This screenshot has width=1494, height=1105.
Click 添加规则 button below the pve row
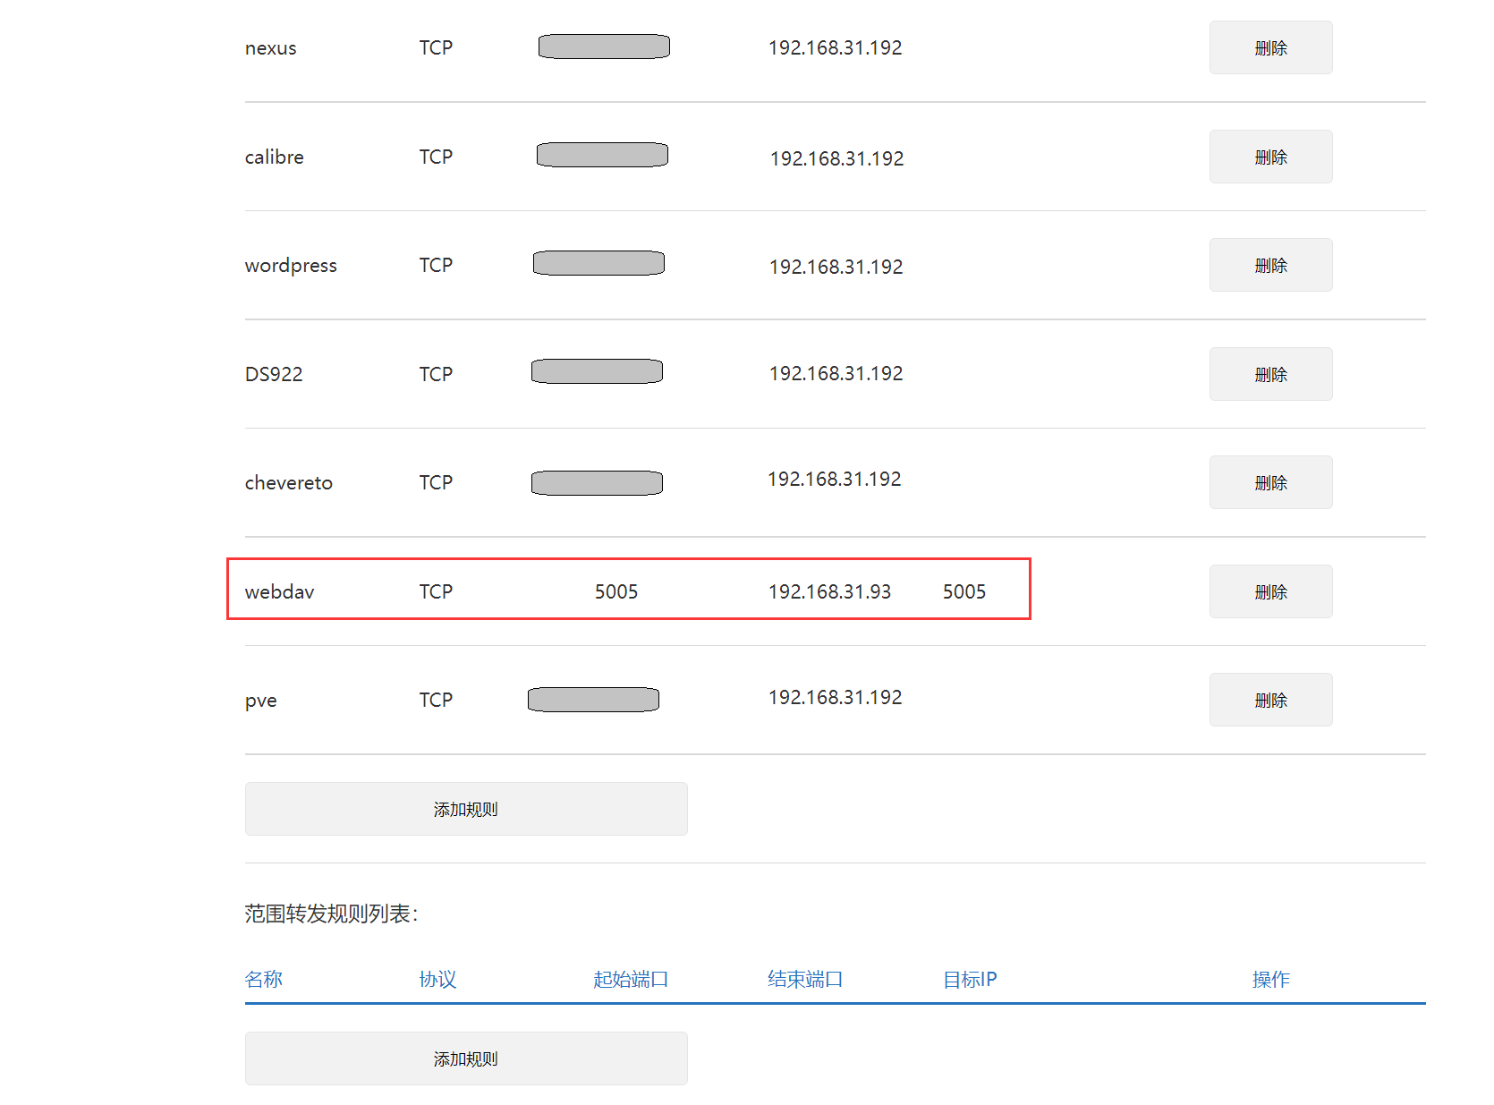[x=465, y=810]
